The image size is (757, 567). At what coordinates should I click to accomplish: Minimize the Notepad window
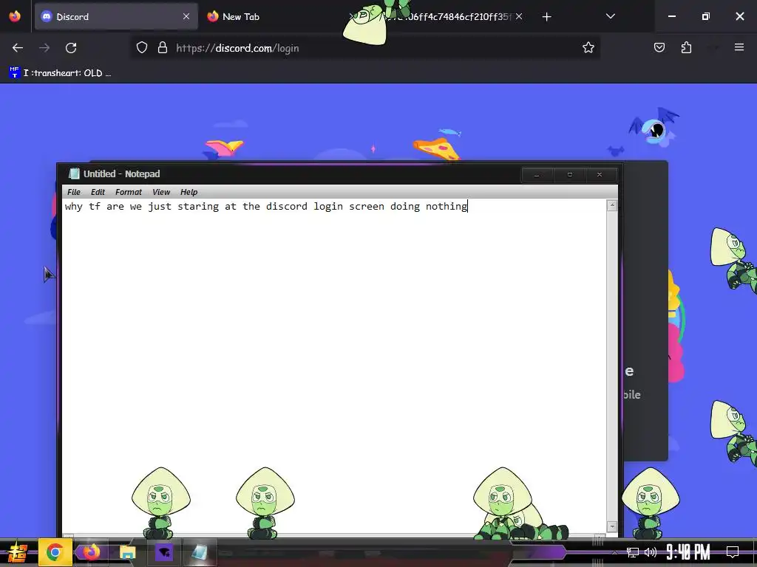click(537, 174)
